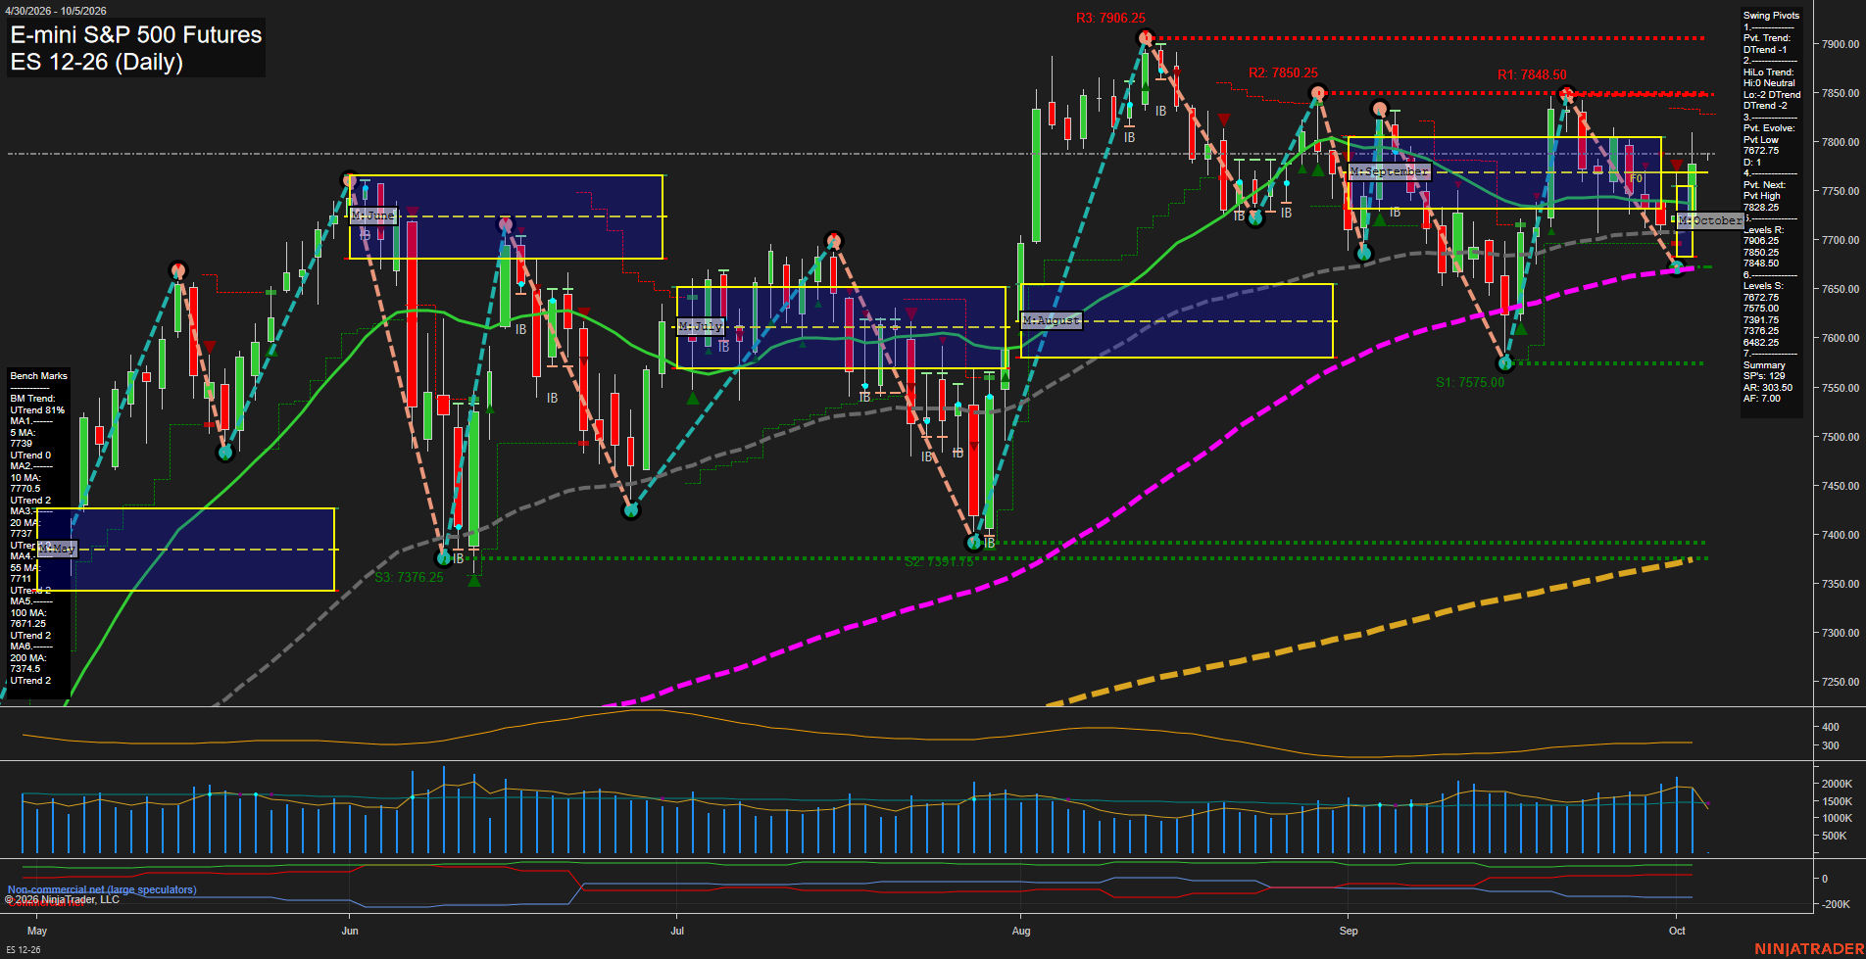Select the Oct label on the time axis

tap(1677, 931)
